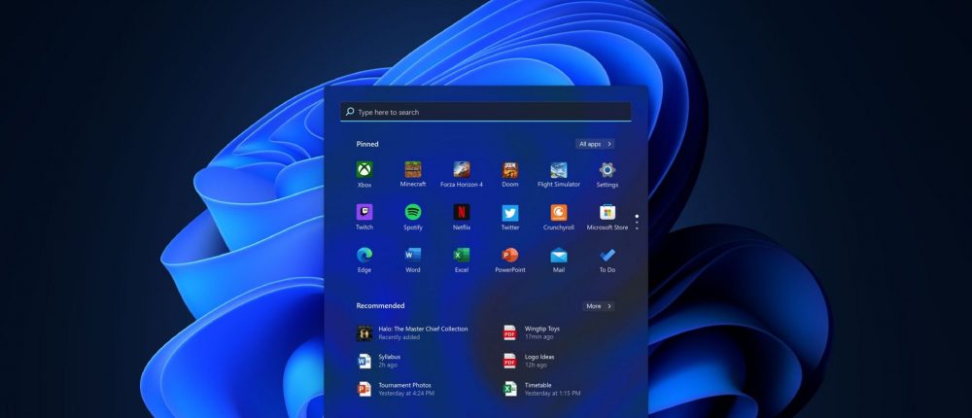972x418 pixels.
Task: Click the Type here to search box
Action: tap(486, 112)
